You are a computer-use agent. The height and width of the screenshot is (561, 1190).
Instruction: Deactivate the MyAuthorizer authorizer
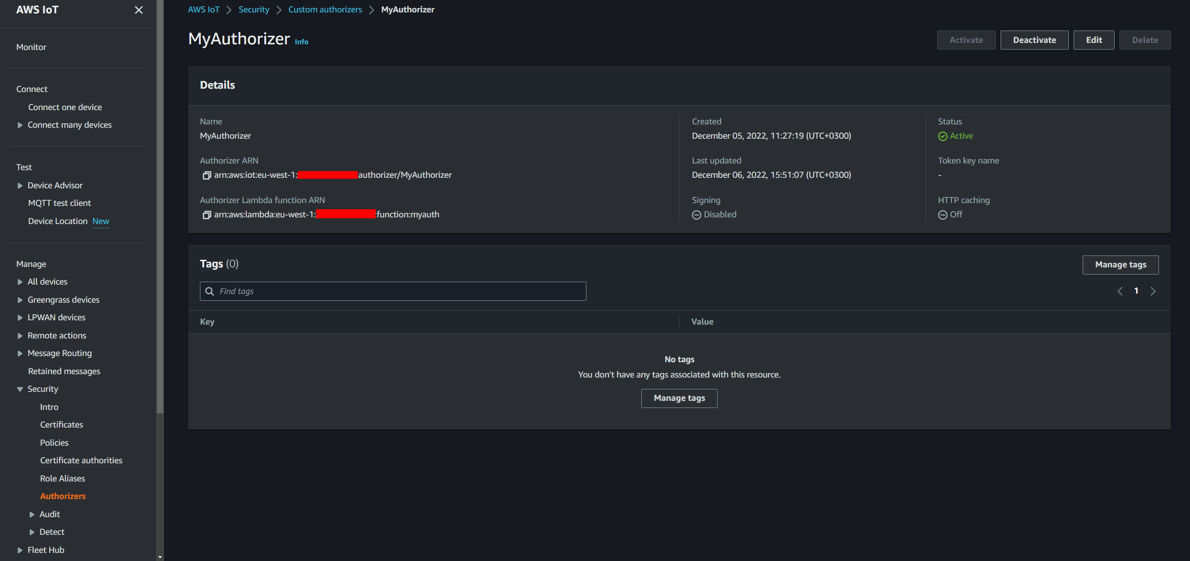tap(1034, 40)
